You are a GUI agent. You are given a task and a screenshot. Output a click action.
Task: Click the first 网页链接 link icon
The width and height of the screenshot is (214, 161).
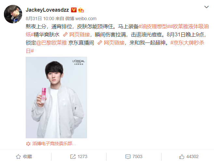(65, 35)
